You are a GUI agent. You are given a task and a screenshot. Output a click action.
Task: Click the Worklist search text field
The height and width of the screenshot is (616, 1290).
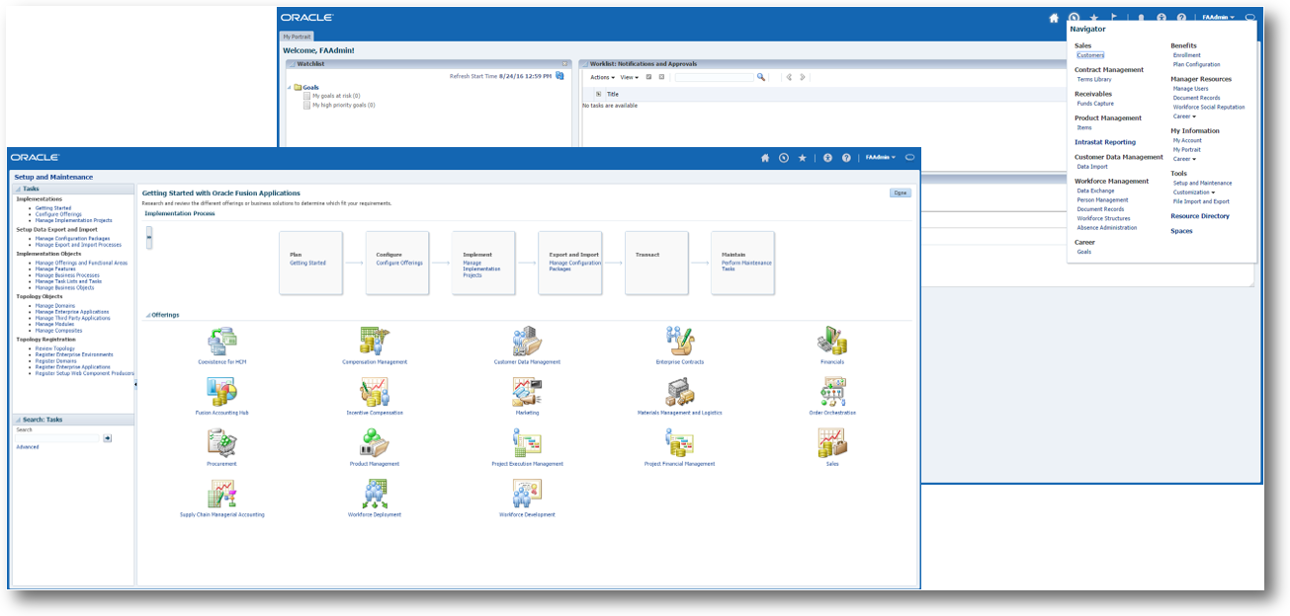point(715,77)
